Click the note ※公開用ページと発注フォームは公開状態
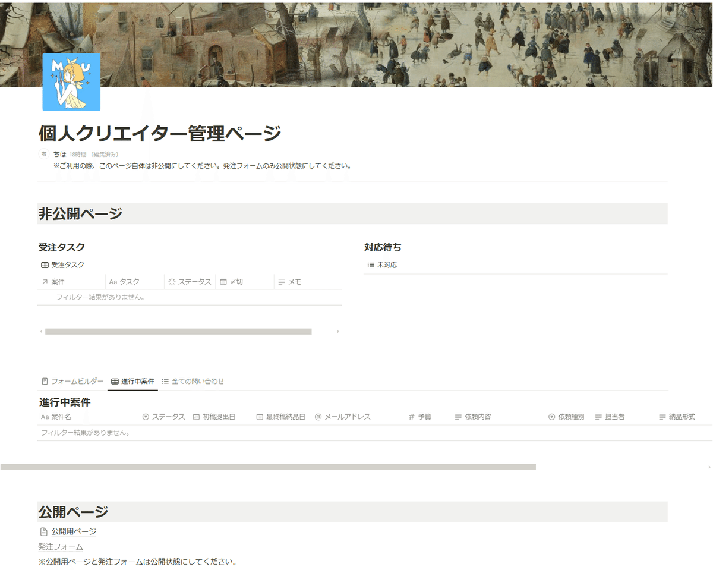 pyautogui.click(x=138, y=562)
